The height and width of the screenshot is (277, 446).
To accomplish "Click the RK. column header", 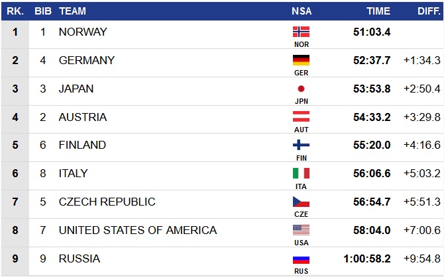I will click(15, 11).
